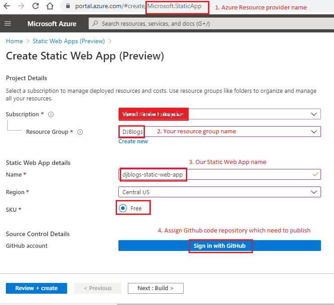
Task: Click the Create Static Web App (Preview) title
Action: pyautogui.click(x=85, y=56)
